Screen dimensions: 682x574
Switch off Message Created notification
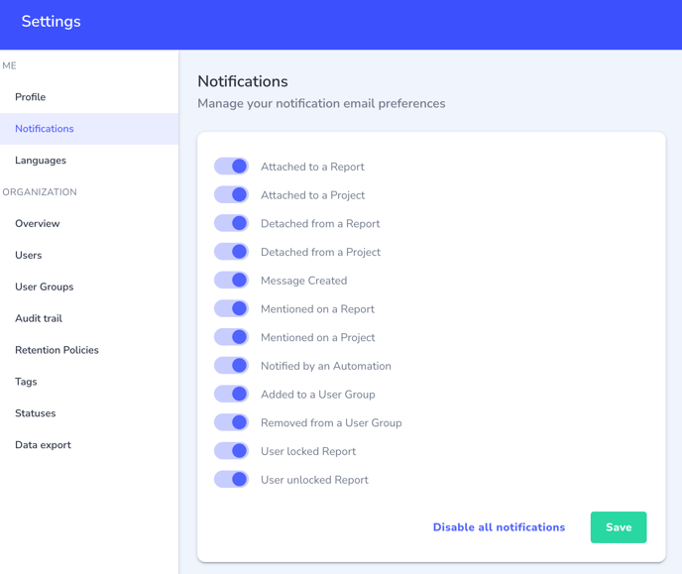[231, 281]
